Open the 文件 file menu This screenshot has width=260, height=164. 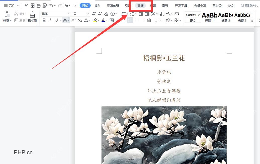(12, 6)
